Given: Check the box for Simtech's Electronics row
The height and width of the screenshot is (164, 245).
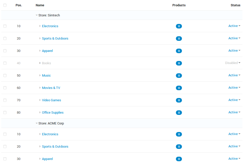Looking at the screenshot, I should 5,26.
